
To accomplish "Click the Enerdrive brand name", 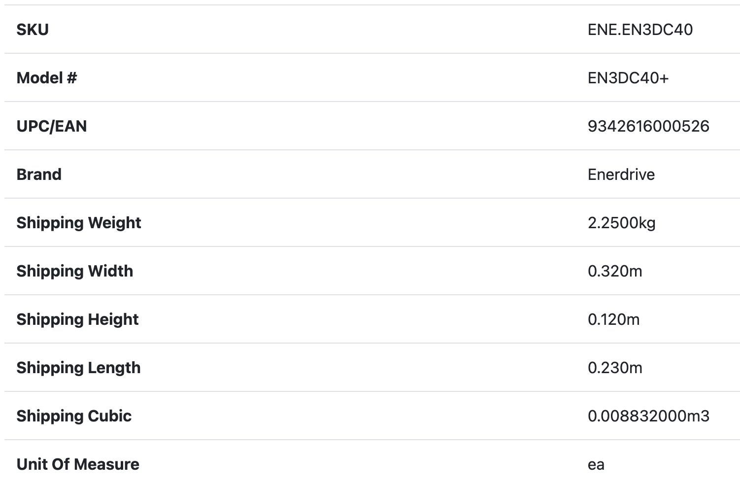I will tap(621, 174).
